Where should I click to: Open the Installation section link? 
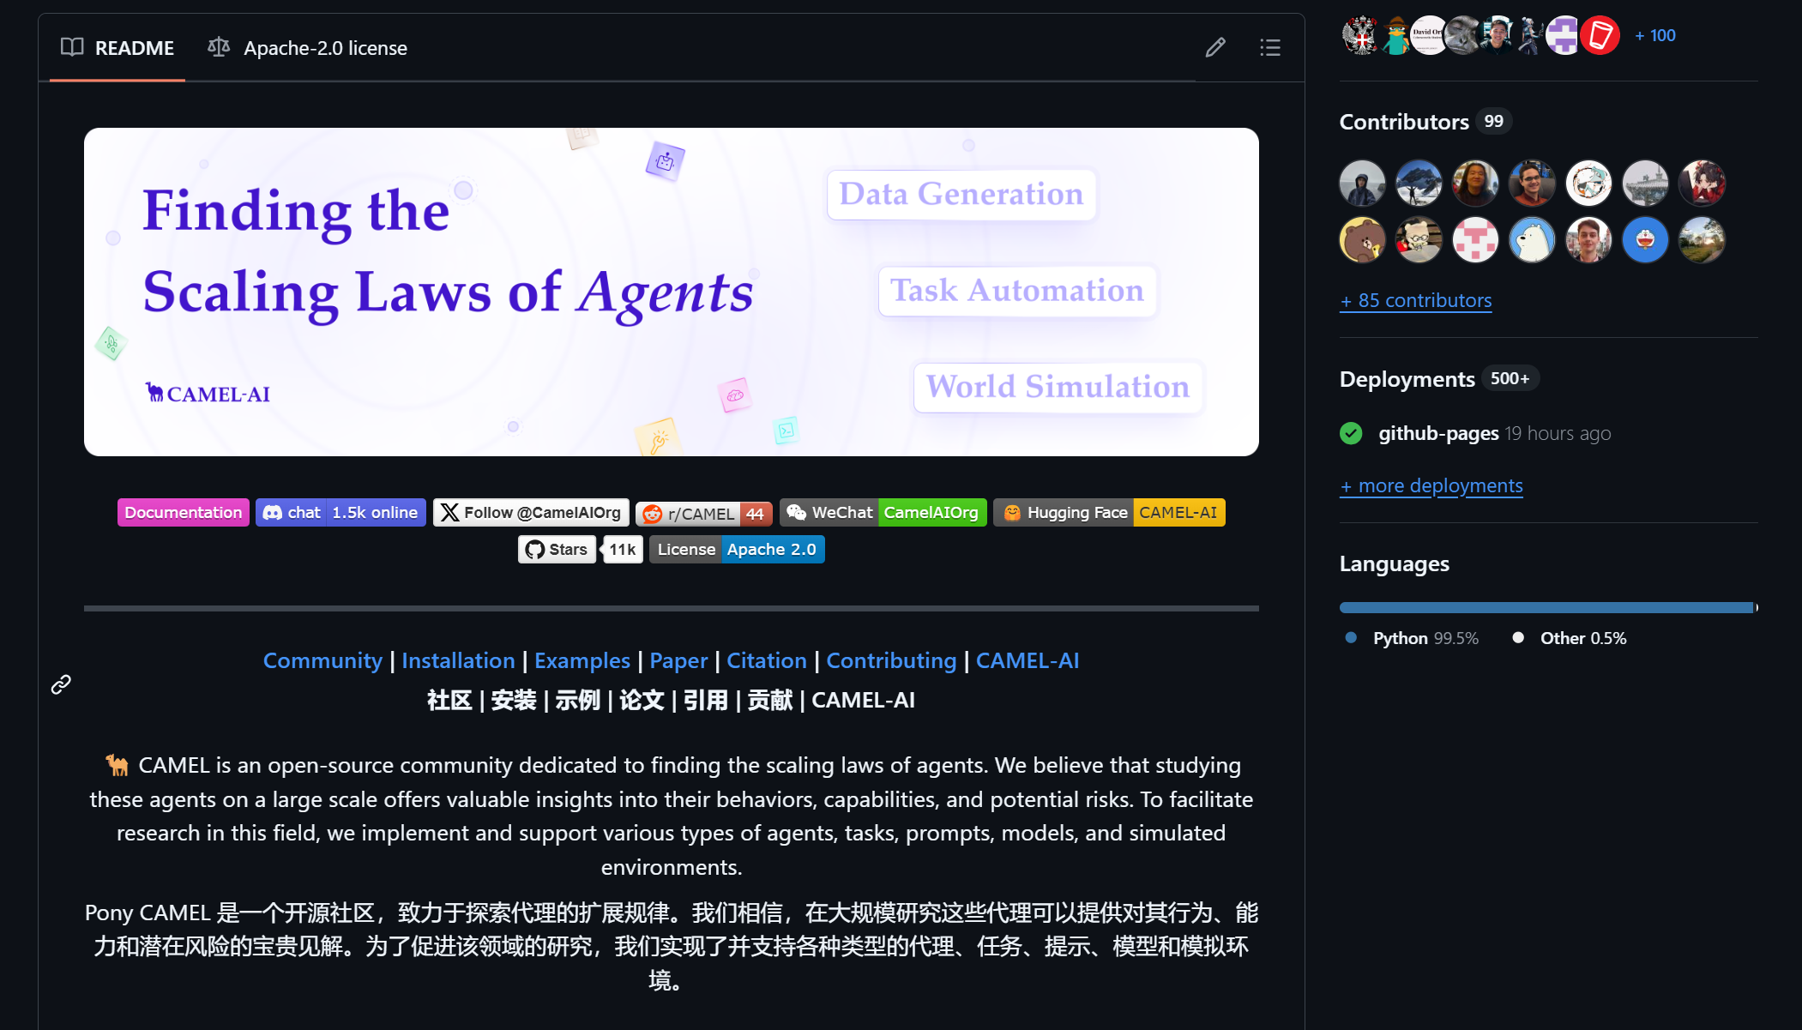[458, 660]
